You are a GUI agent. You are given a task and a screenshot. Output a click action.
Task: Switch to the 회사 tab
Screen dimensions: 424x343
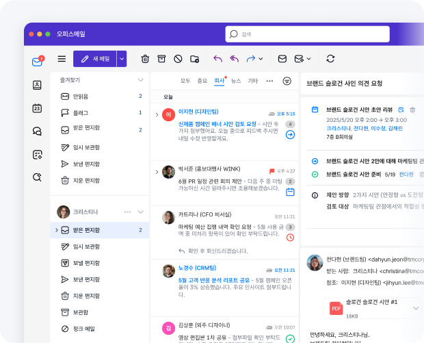tap(220, 81)
